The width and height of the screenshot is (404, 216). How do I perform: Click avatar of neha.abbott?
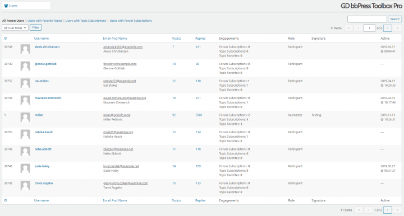point(25,151)
